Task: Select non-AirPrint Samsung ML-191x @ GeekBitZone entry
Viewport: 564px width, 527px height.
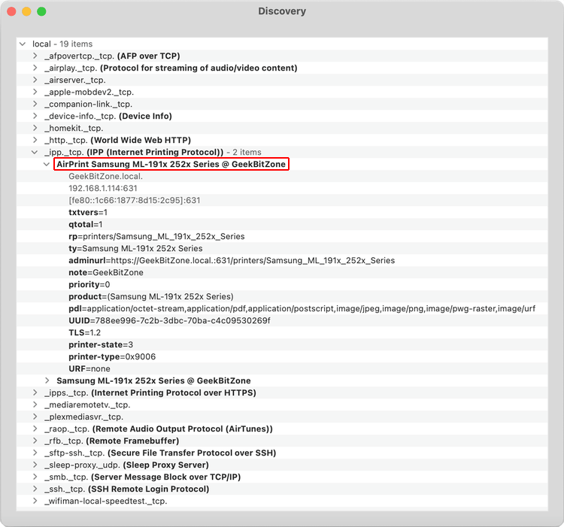Action: coord(153,380)
